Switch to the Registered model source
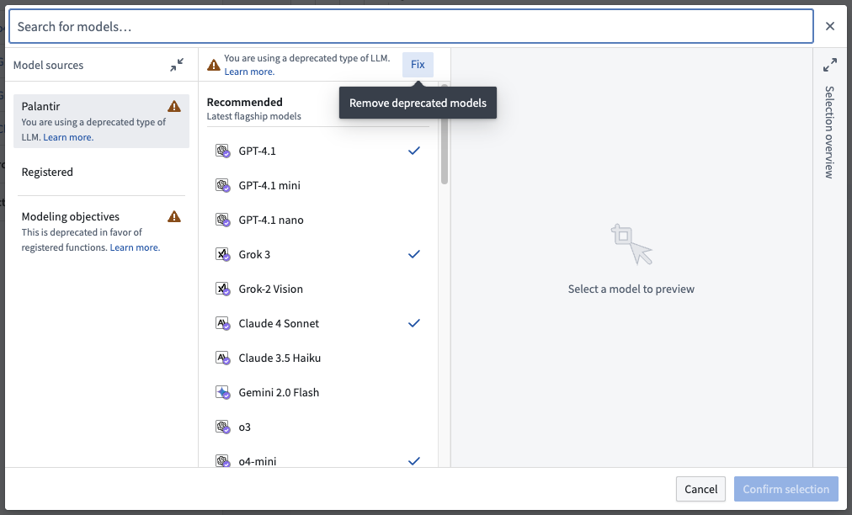The width and height of the screenshot is (852, 515). pyautogui.click(x=102, y=173)
